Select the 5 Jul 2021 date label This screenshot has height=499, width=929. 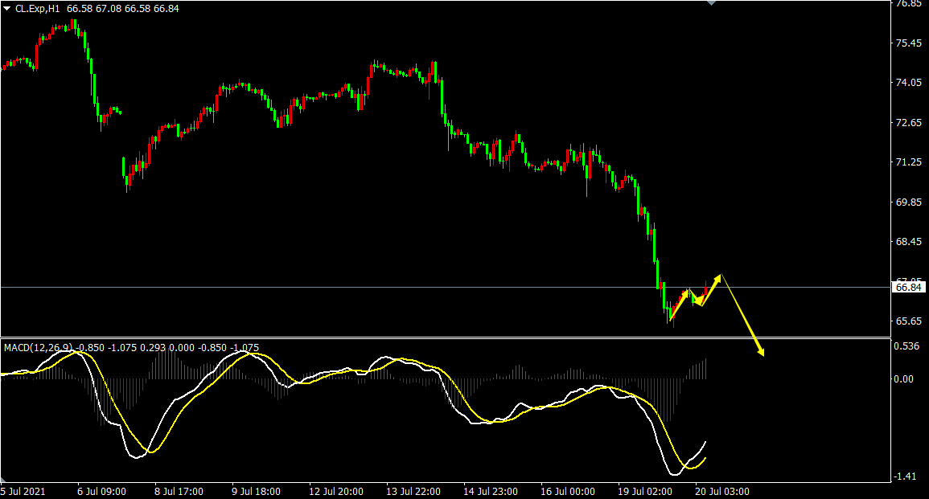[x=23, y=491]
